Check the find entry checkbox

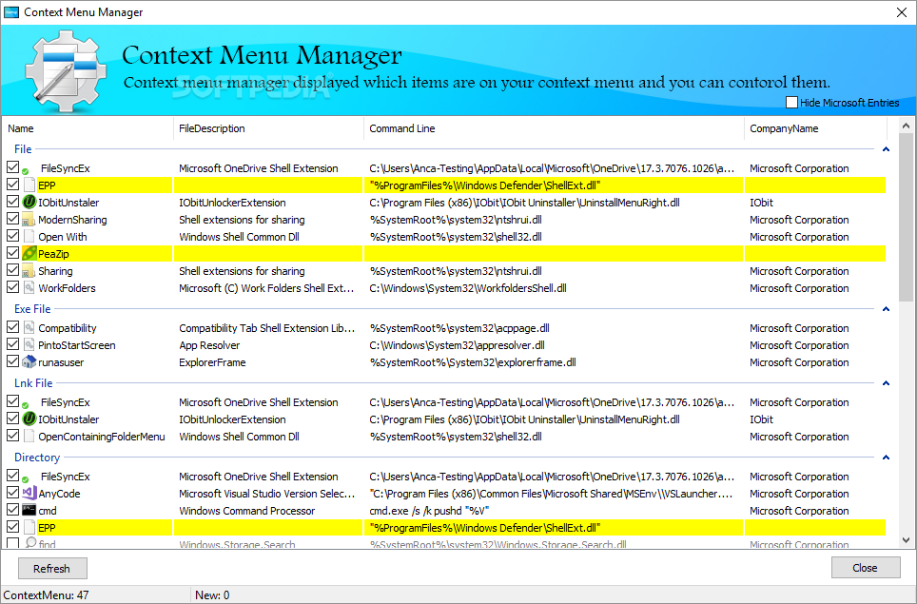point(13,543)
